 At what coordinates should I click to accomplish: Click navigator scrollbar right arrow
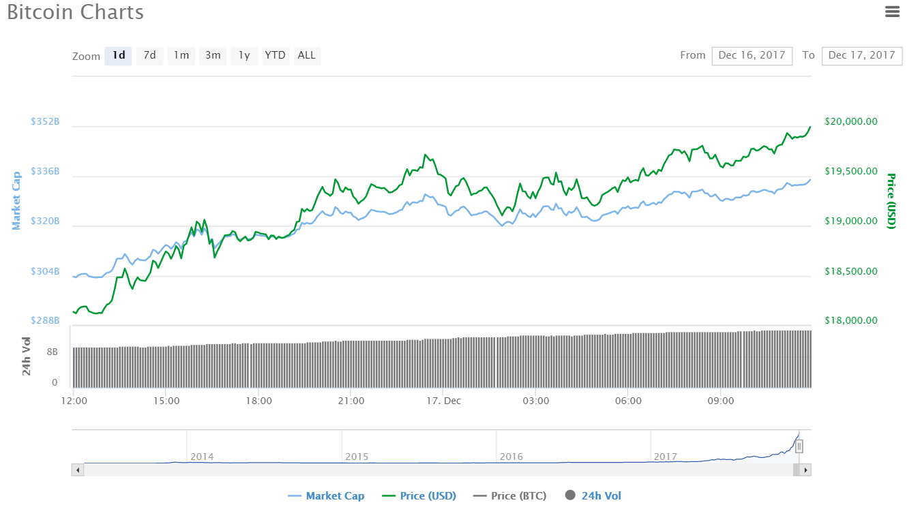click(x=806, y=470)
